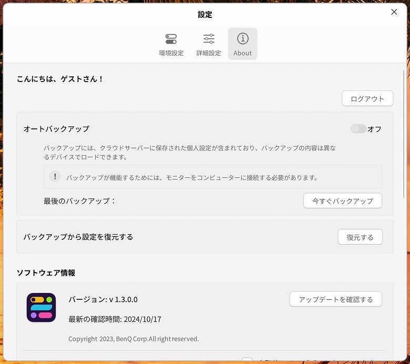Image resolution: width=410 pixels, height=364 pixels.
Task: Switch to the 詳細設定 tab
Action: 209,44
